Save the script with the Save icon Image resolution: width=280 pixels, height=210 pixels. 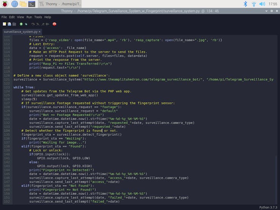tap(14, 24)
